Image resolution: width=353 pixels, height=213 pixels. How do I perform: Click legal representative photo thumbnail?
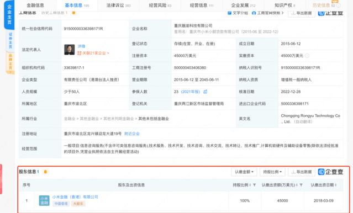click(70, 50)
